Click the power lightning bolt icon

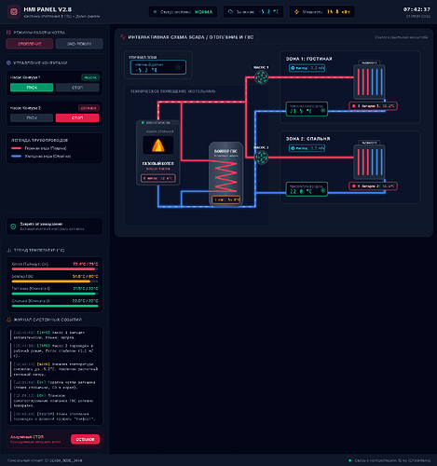tap(296, 12)
